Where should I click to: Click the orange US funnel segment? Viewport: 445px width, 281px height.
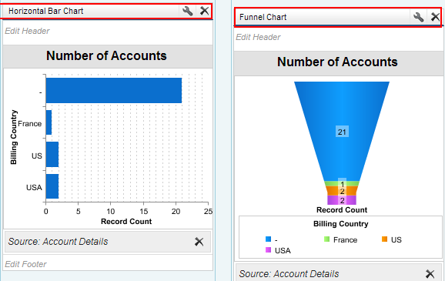(342, 191)
